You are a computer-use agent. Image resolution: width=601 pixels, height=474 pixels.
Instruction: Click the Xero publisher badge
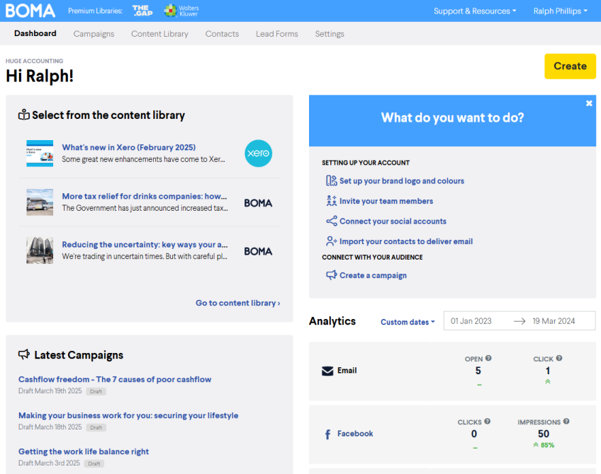click(x=258, y=154)
